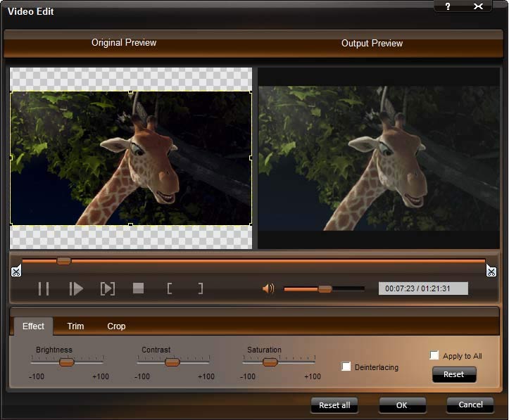Click the Saturation label
This screenshot has height=420, width=509.
[x=264, y=350]
